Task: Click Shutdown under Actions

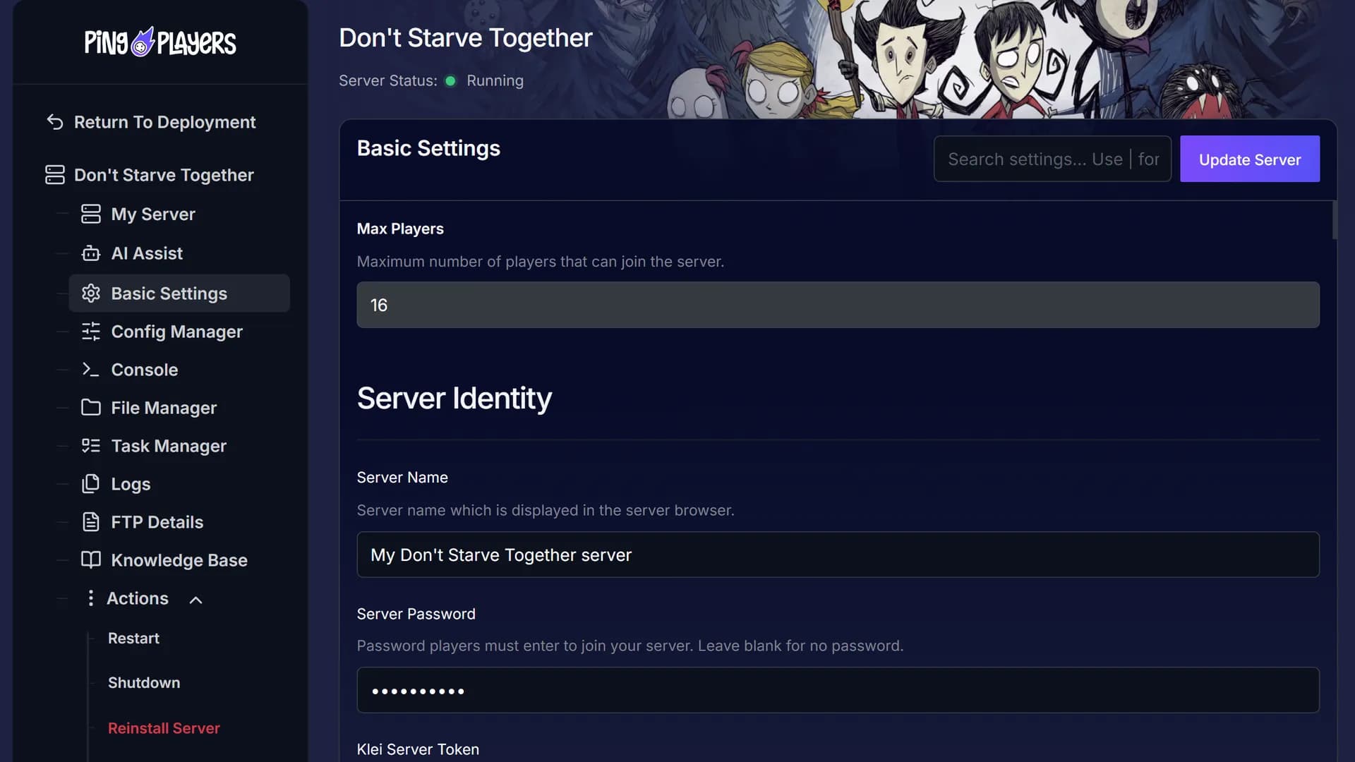Action: (x=144, y=683)
